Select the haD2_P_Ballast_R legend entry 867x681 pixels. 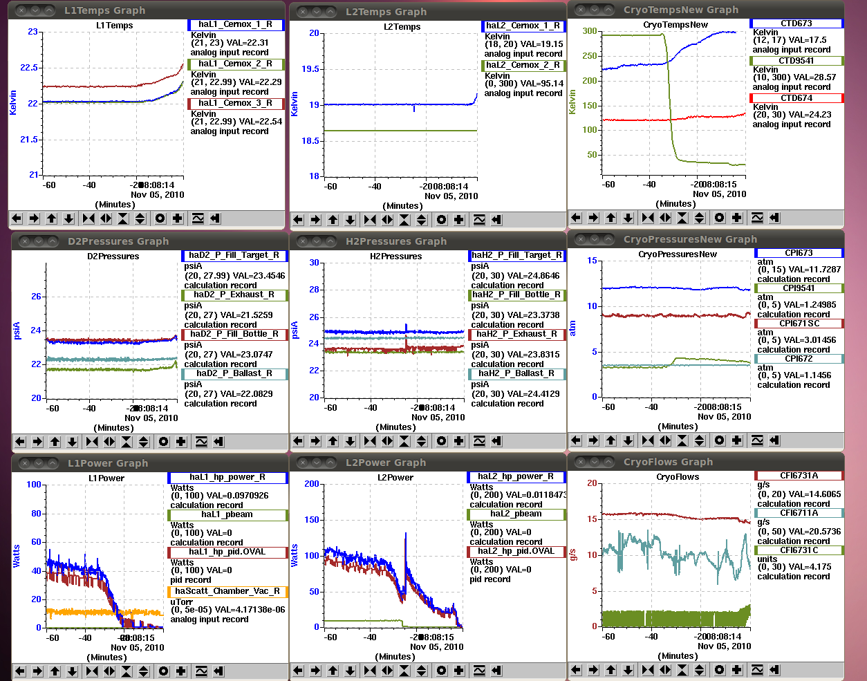tap(234, 374)
